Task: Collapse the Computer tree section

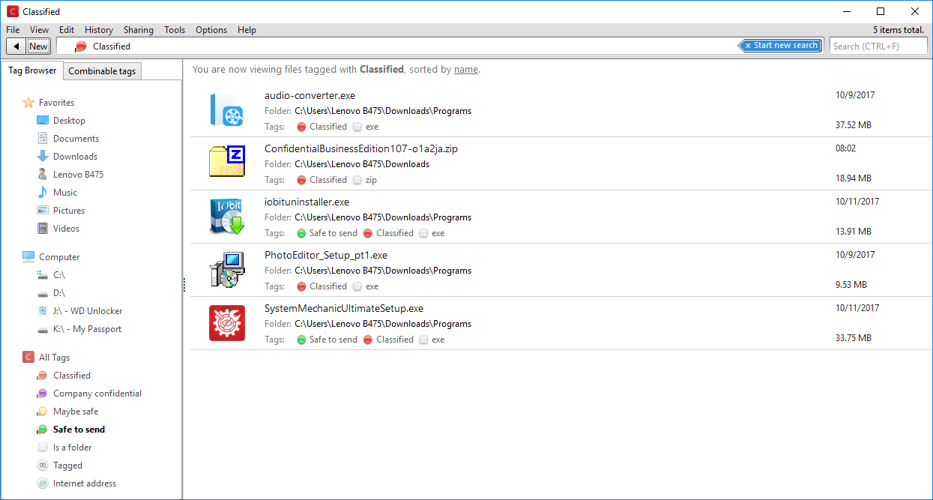Action: 58,257
